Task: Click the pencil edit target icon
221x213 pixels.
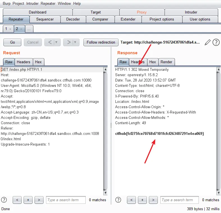Action: (208, 42)
